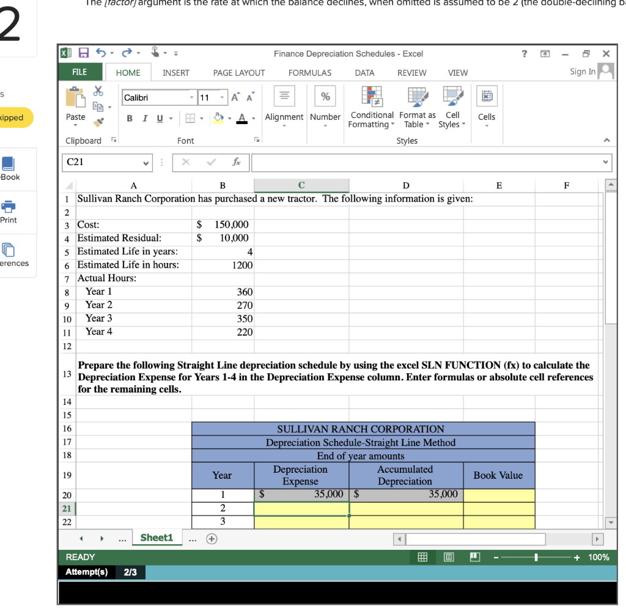Click the Insert Function fx icon
626x614 pixels.
237,162
